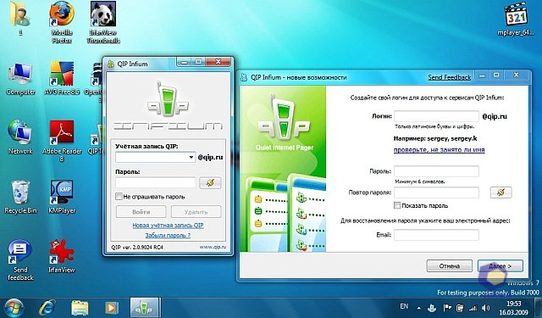Enable 'Не спрашивать пароль' checkbox
The width and height of the screenshot is (542, 318).
pyautogui.click(x=119, y=197)
